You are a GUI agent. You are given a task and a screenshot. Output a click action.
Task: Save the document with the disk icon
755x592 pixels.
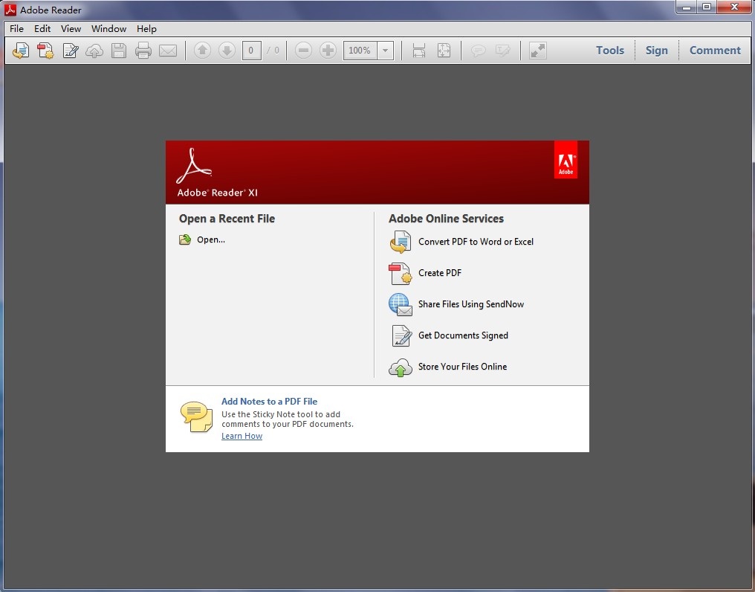(119, 51)
